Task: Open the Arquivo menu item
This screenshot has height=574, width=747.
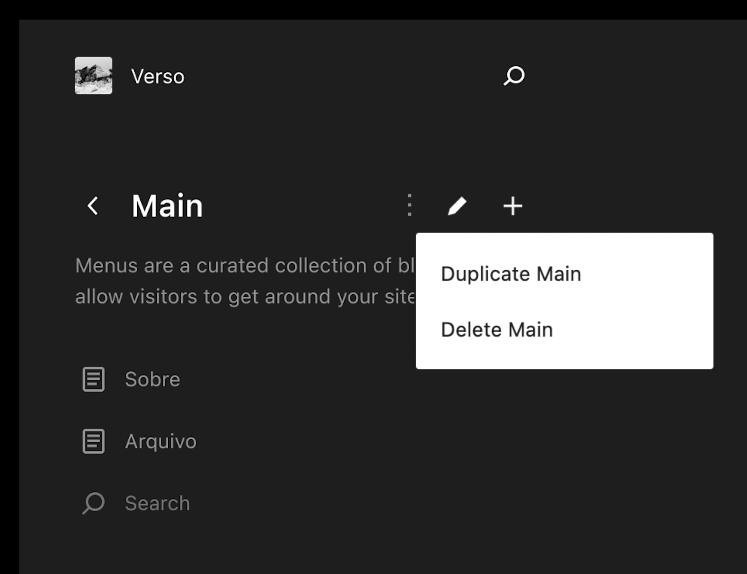Action: [161, 441]
